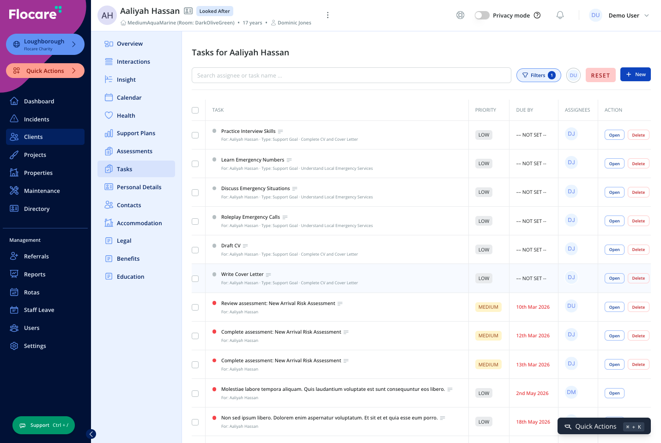Open Insight client tab
Viewport: 661px width, 443px height.
136,80
